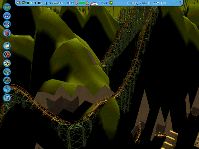Screen dimensions: 199x149
Task: Click the sunny weather icon beside the temperature
Action: tap(111, 3)
